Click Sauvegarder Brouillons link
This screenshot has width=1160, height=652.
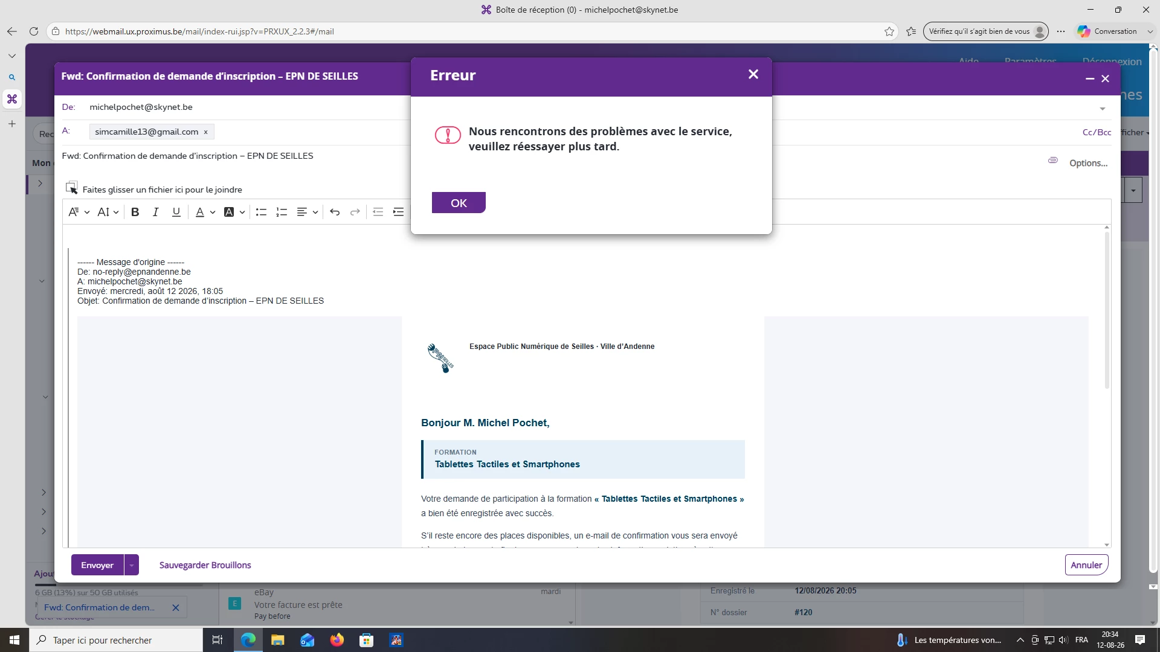[205, 565]
